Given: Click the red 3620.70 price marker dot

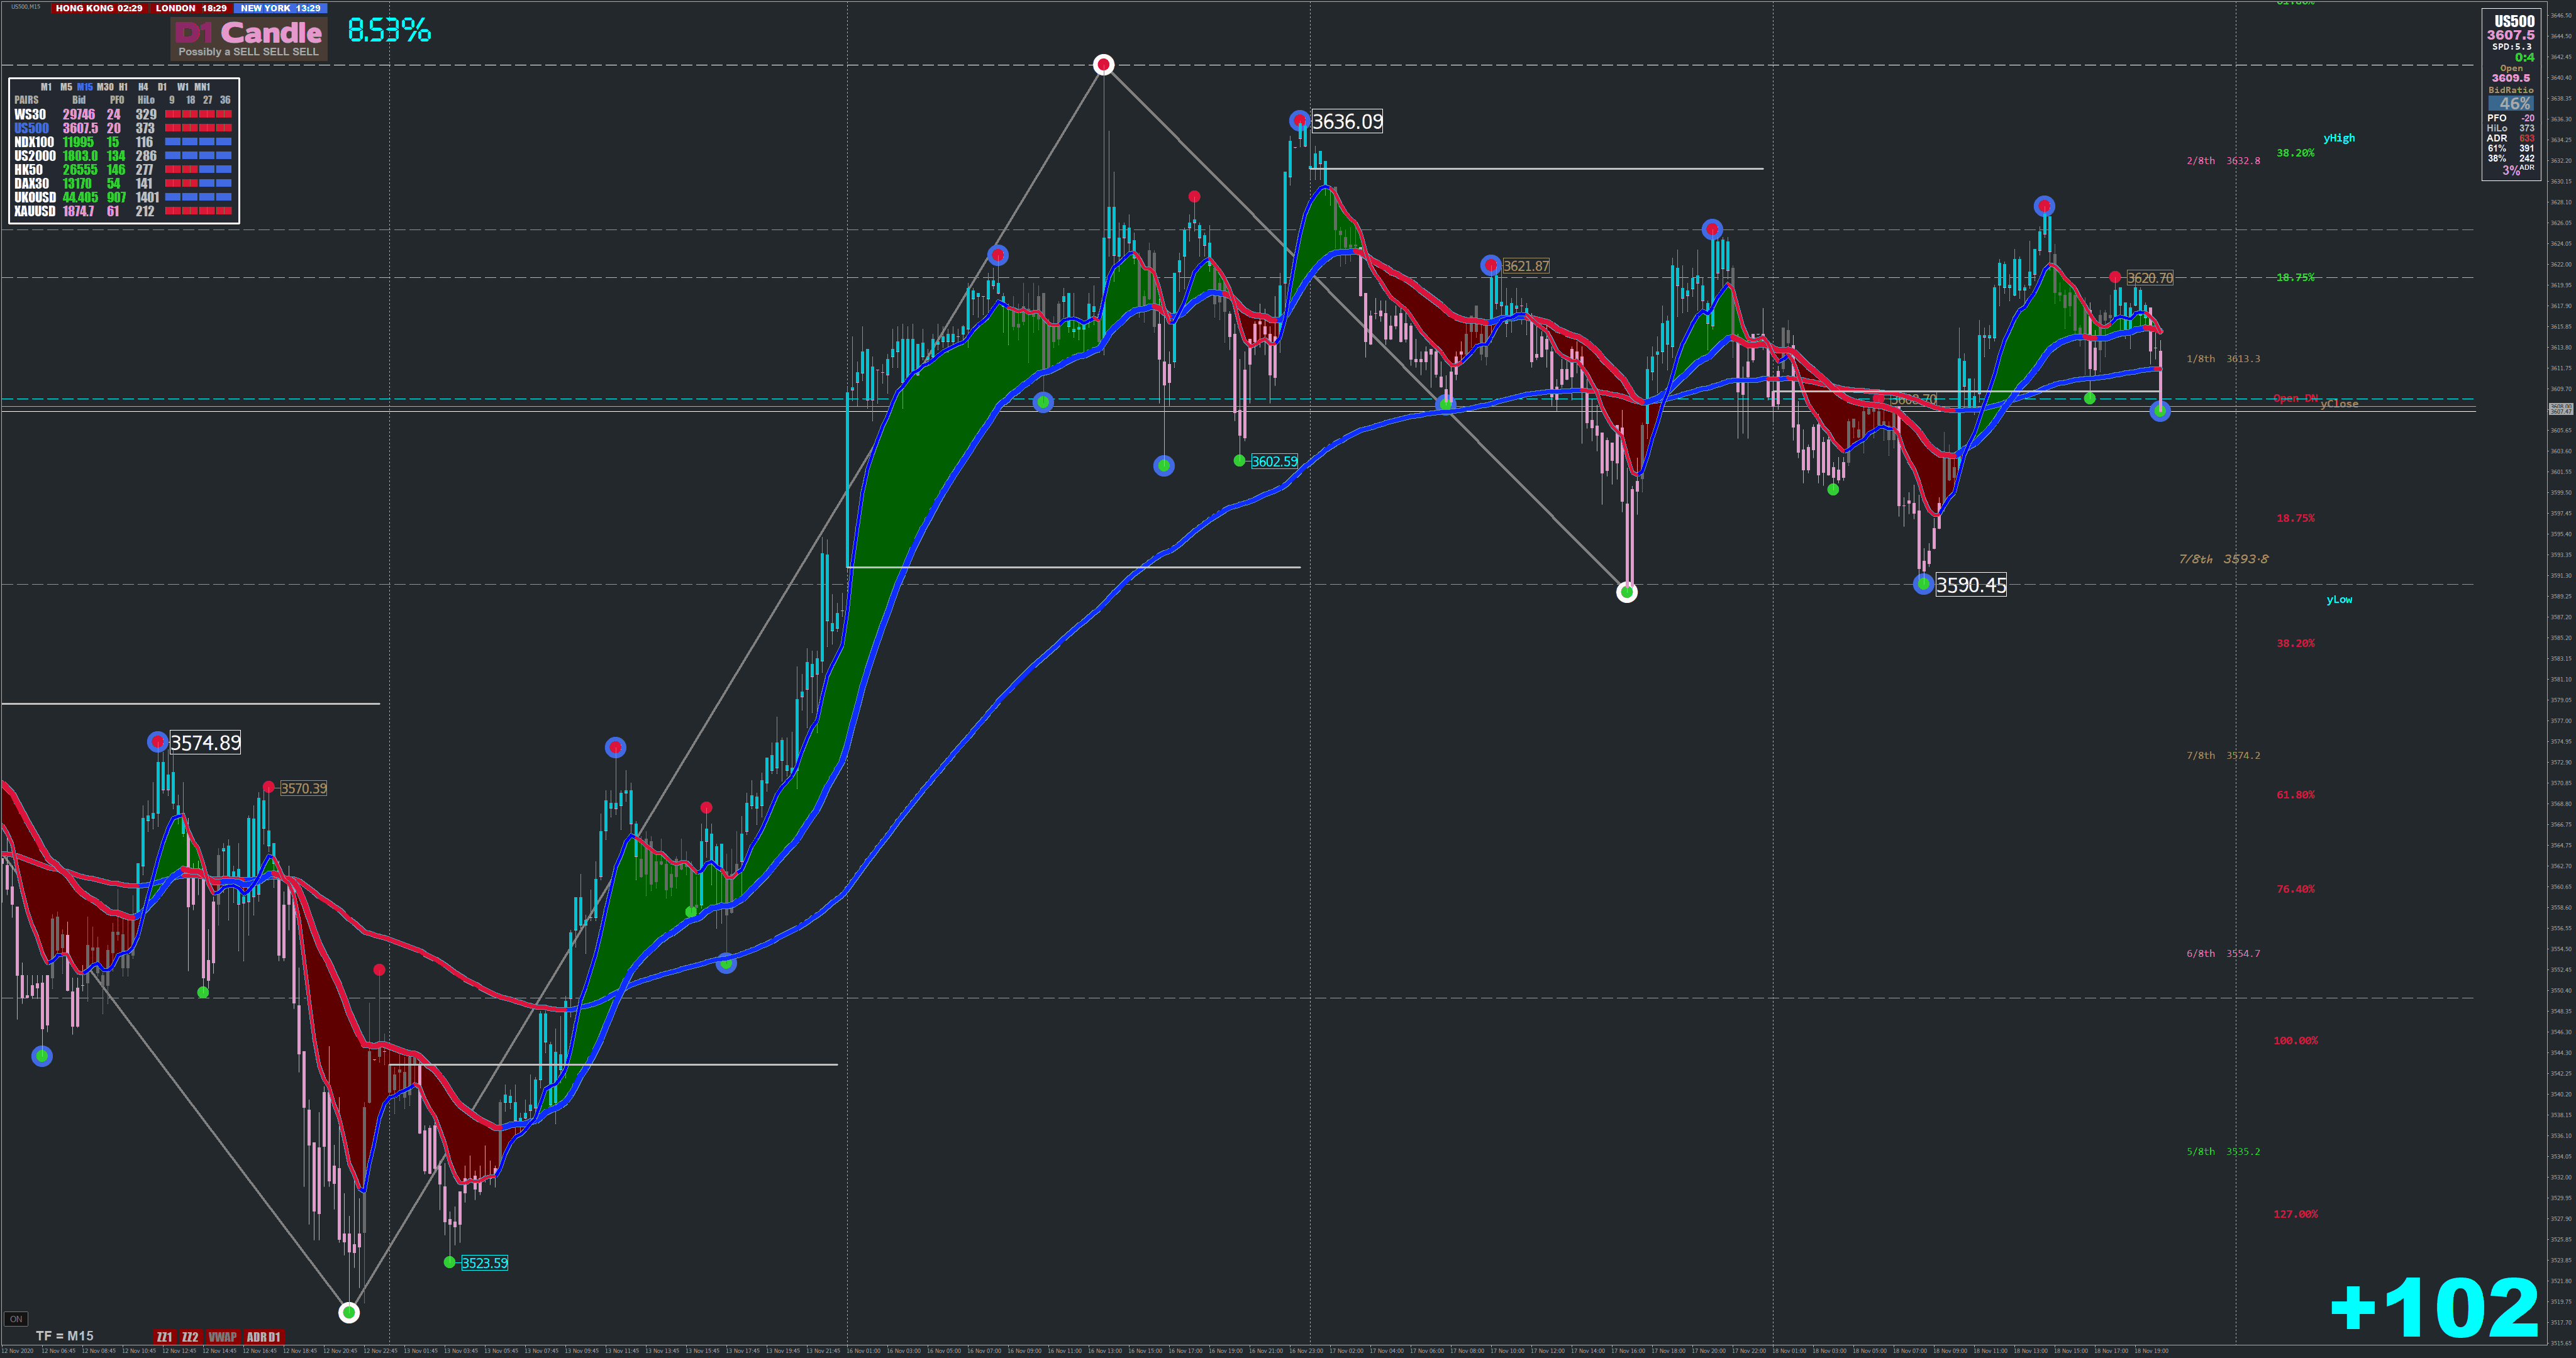Looking at the screenshot, I should (x=2115, y=277).
